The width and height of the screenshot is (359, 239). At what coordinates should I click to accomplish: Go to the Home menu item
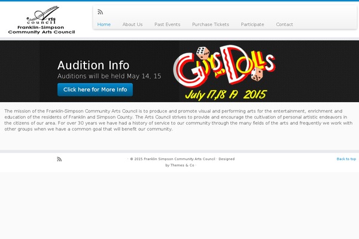(104, 24)
